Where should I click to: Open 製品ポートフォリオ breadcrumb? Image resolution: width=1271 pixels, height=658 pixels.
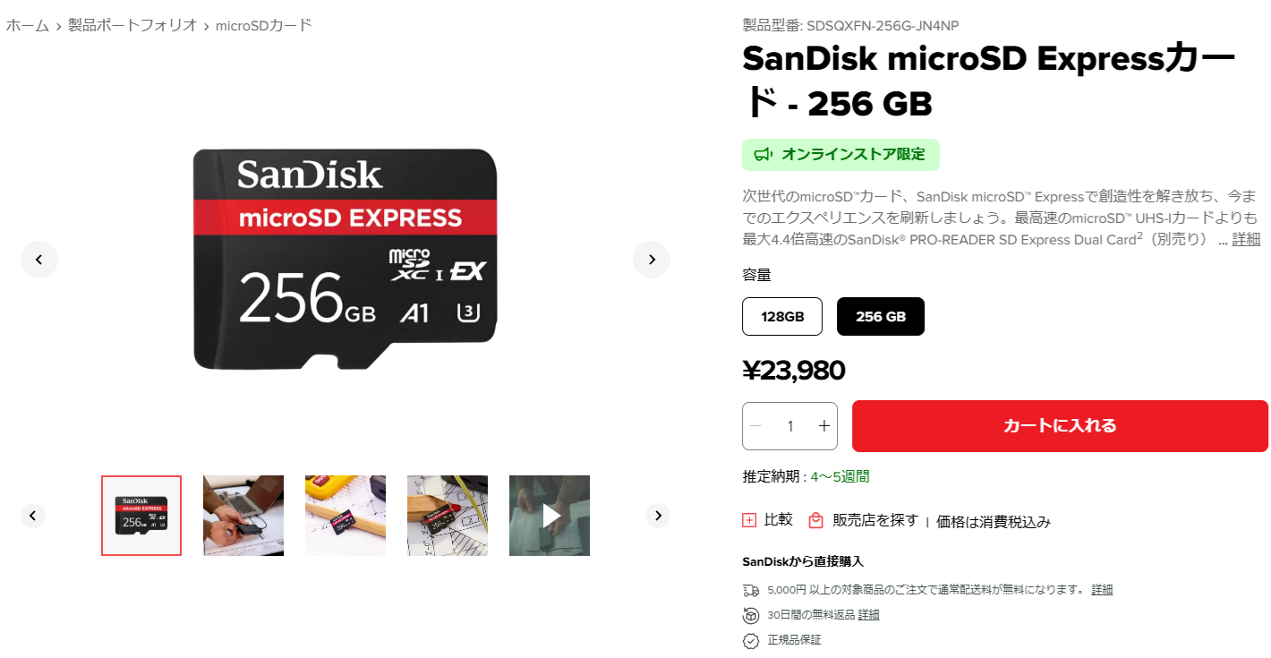(132, 25)
